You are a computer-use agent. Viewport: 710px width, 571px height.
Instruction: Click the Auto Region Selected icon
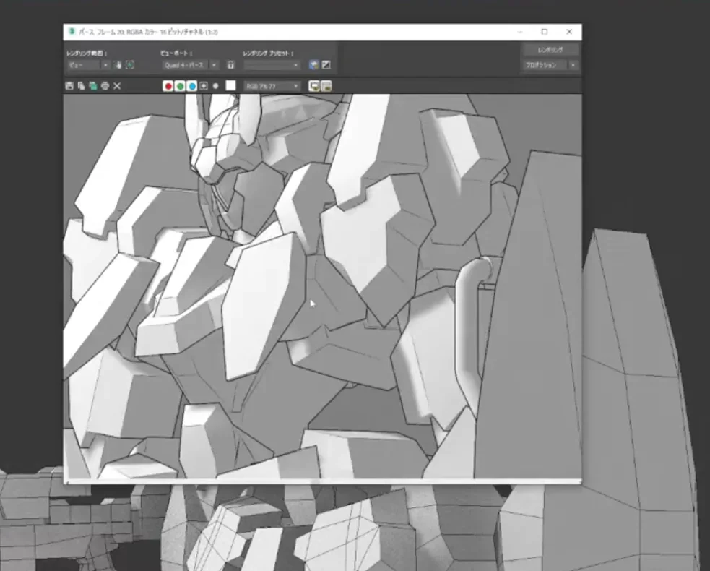(x=130, y=65)
